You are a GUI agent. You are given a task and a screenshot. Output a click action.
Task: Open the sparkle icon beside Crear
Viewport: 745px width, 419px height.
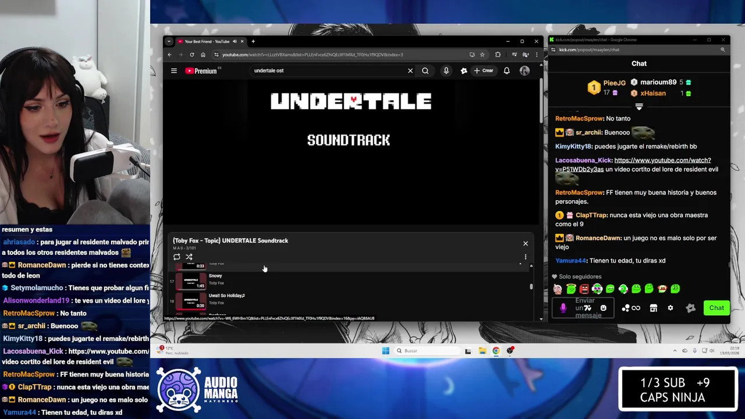click(x=464, y=71)
